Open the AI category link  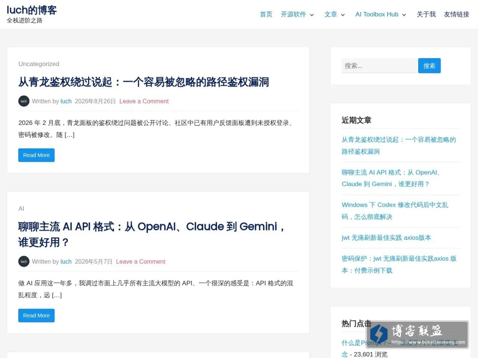pos(22,209)
